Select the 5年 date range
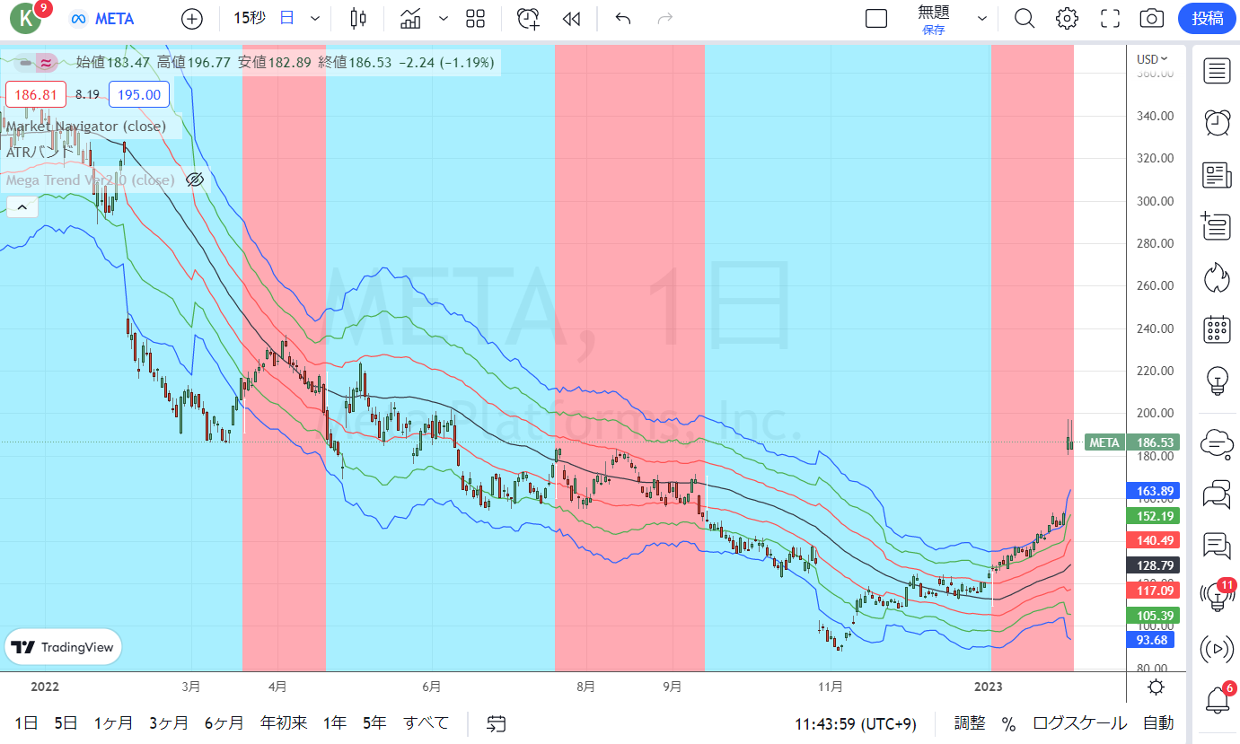Viewport: 1240px width, 744px height. [374, 723]
